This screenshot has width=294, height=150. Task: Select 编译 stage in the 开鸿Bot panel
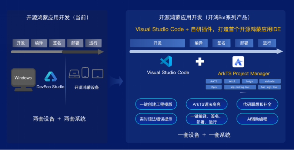coord(198,43)
